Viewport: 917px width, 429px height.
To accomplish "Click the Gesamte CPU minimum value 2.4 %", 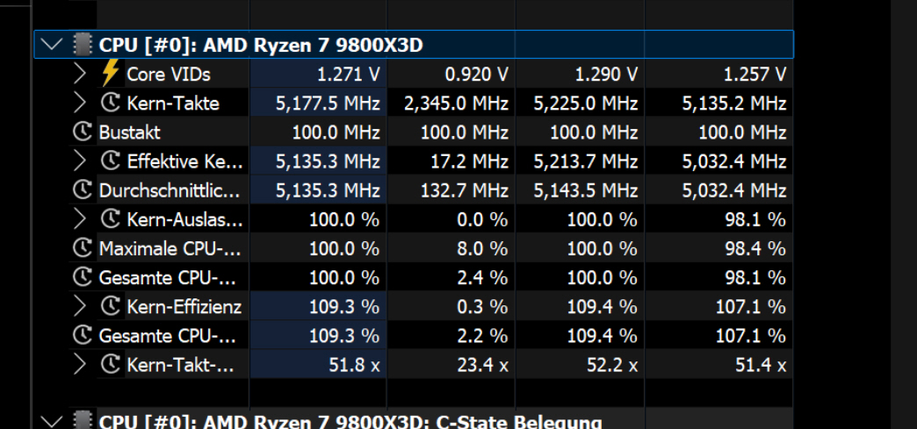I will point(482,277).
